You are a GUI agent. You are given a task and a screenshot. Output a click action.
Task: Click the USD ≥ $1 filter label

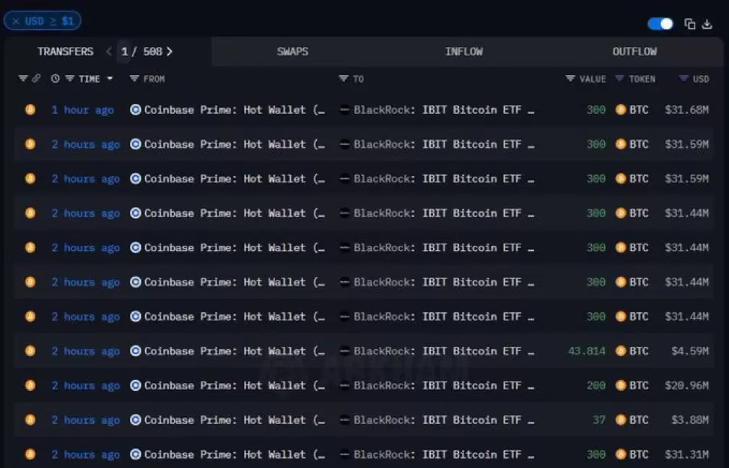tap(49, 22)
